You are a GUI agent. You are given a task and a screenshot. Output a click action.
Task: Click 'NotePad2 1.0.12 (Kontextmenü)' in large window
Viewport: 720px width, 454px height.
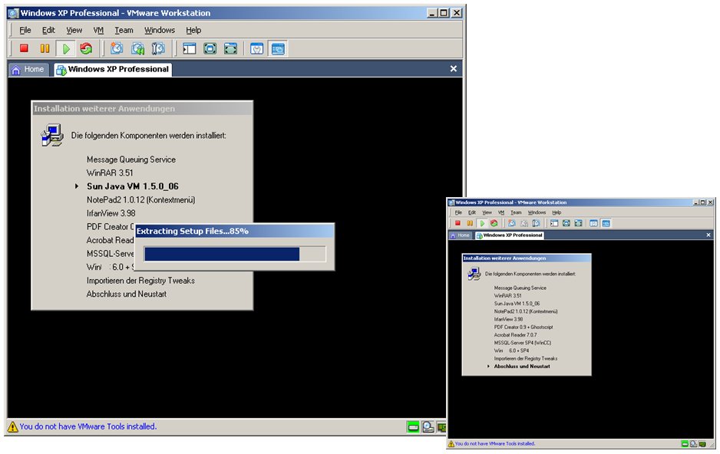140,200
